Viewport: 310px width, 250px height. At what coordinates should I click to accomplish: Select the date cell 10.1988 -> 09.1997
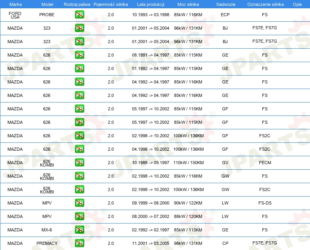pos(151,163)
